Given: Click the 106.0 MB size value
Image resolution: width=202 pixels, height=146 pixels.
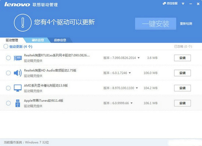Looking at the screenshot, I should [151, 73].
